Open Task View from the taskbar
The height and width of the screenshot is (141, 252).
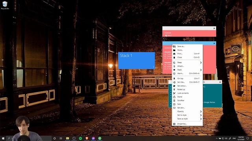click(61, 138)
